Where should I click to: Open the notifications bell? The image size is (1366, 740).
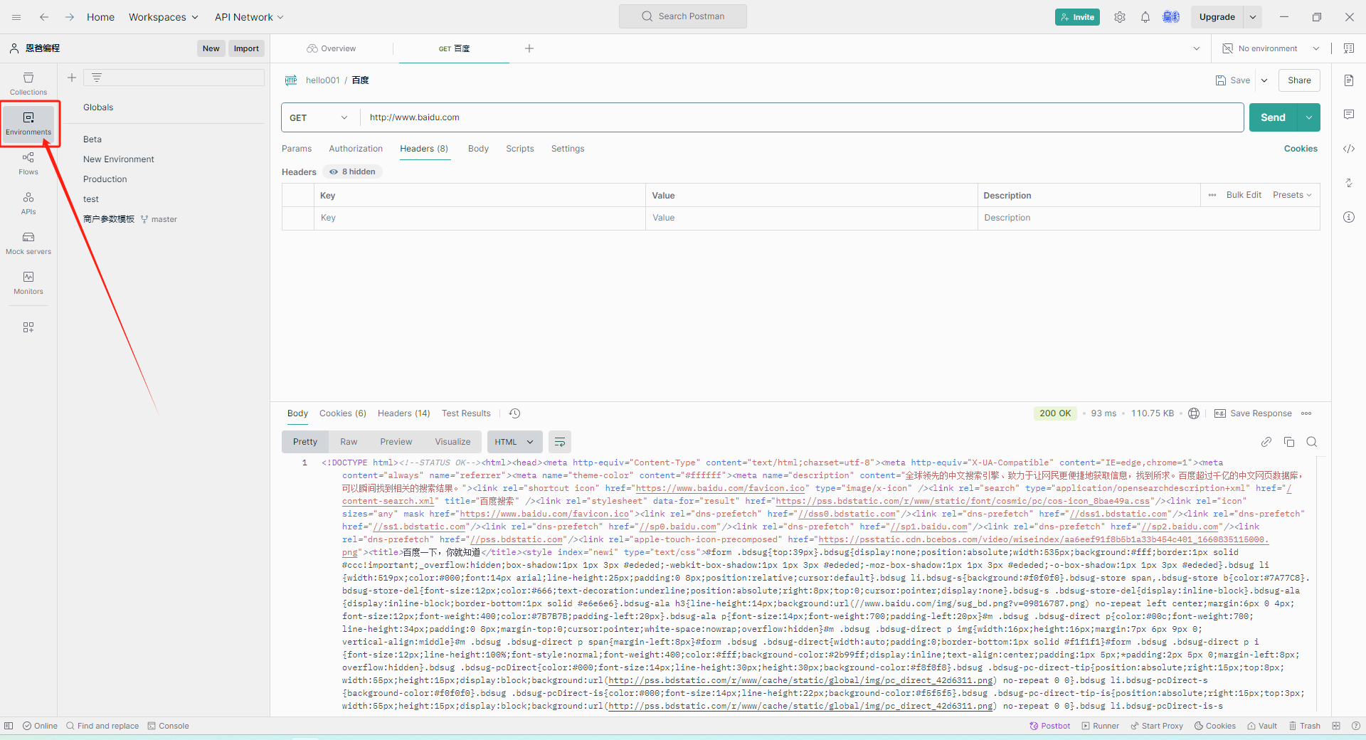1145,17
